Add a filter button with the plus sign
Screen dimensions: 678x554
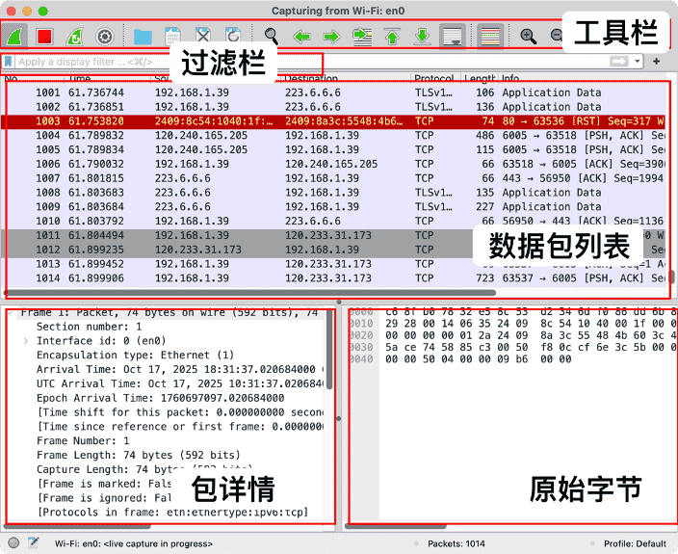tap(656, 62)
